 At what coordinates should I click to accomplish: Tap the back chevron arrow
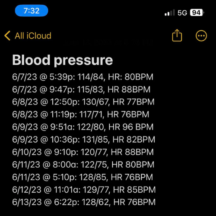pos(7,35)
